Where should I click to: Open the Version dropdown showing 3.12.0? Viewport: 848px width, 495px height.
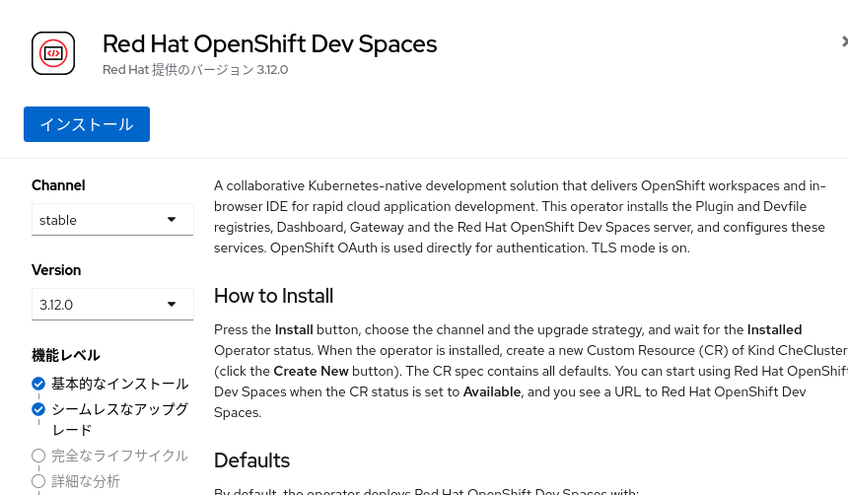pos(112,305)
